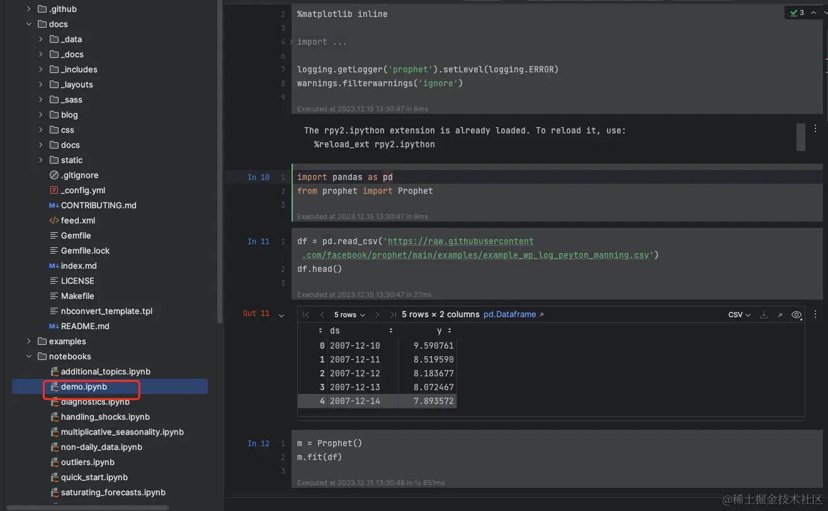Click the first-page navigation icon in the table pager
This screenshot has height=511, width=828.
pyautogui.click(x=306, y=315)
